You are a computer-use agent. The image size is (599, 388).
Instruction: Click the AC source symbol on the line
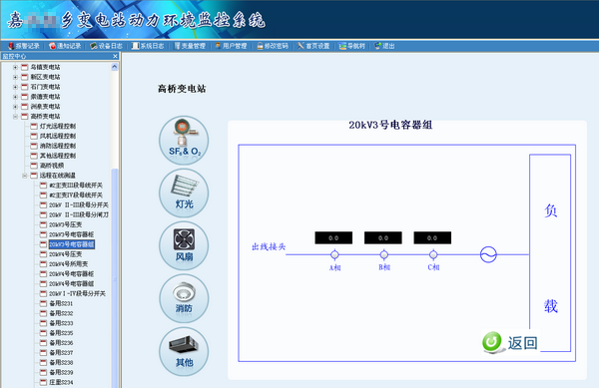[x=488, y=254]
